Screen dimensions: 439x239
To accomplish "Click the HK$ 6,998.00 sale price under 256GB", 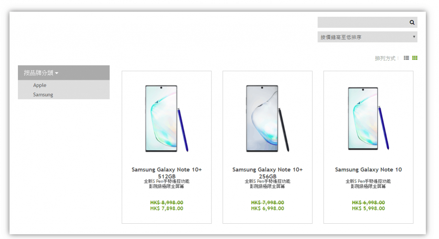I will pyautogui.click(x=267, y=209).
